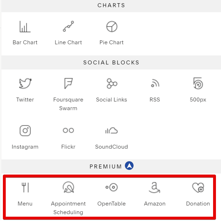This screenshot has width=221, height=221.
Task: Add an Amazon product block
Action: (x=155, y=194)
